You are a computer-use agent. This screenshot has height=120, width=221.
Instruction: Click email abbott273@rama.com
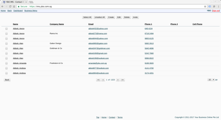click(x=98, y=34)
